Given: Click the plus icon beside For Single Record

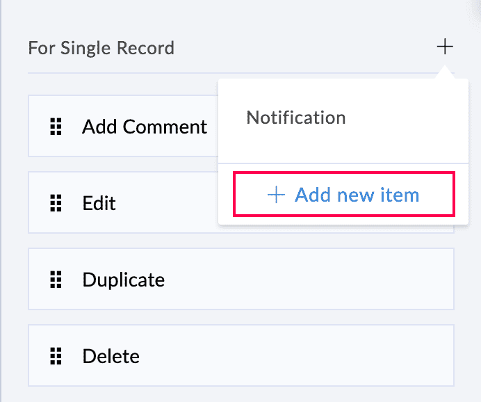Looking at the screenshot, I should click(444, 47).
